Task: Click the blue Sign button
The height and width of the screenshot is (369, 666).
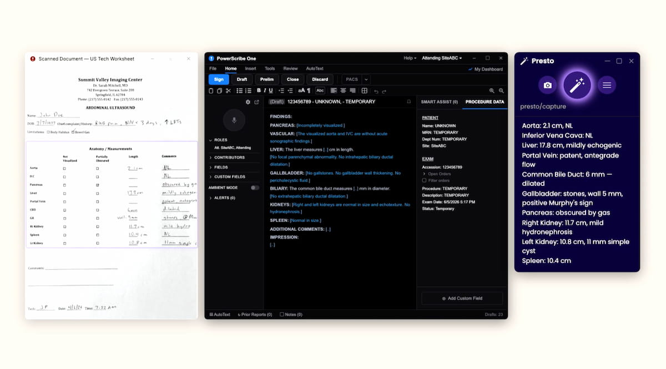Action: 219,79
